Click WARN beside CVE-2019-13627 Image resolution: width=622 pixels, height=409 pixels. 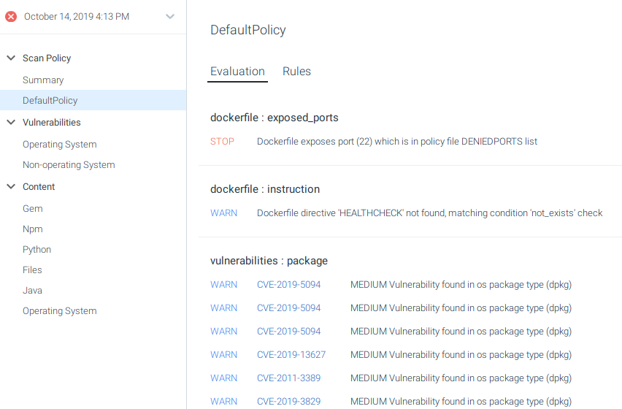coord(223,355)
